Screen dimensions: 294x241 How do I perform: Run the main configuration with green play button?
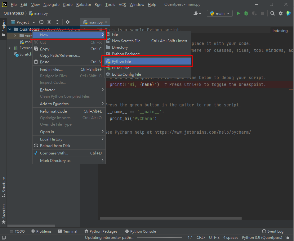(238, 14)
